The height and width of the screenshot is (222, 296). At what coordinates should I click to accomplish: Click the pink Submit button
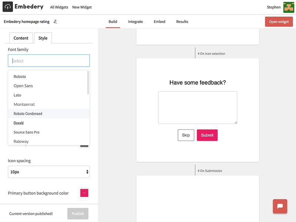(207, 135)
